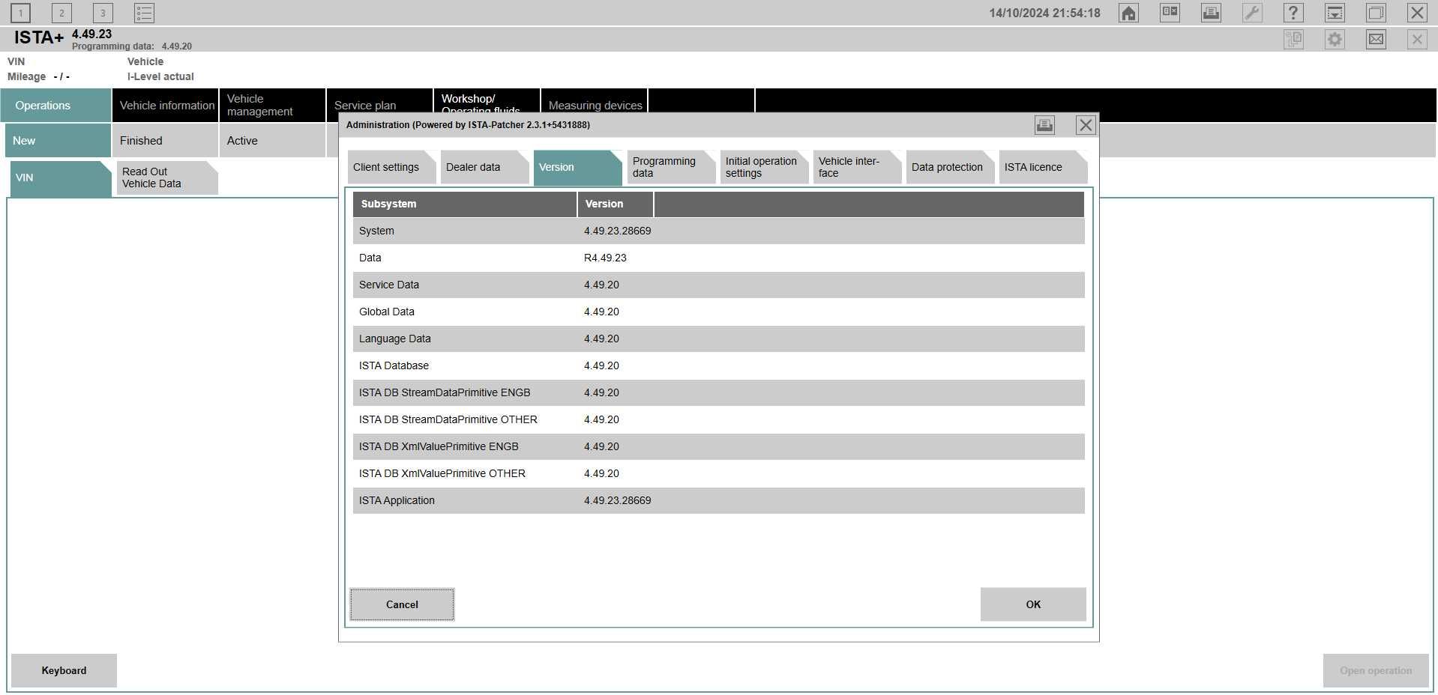Click the top toolbar dropdown-window icon
The width and height of the screenshot is (1438, 695).
pos(1335,13)
